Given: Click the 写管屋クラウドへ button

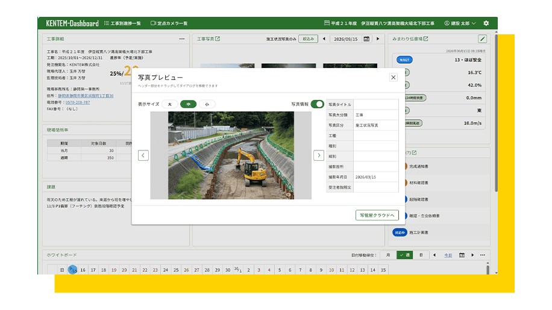Looking at the screenshot, I should point(377,215).
